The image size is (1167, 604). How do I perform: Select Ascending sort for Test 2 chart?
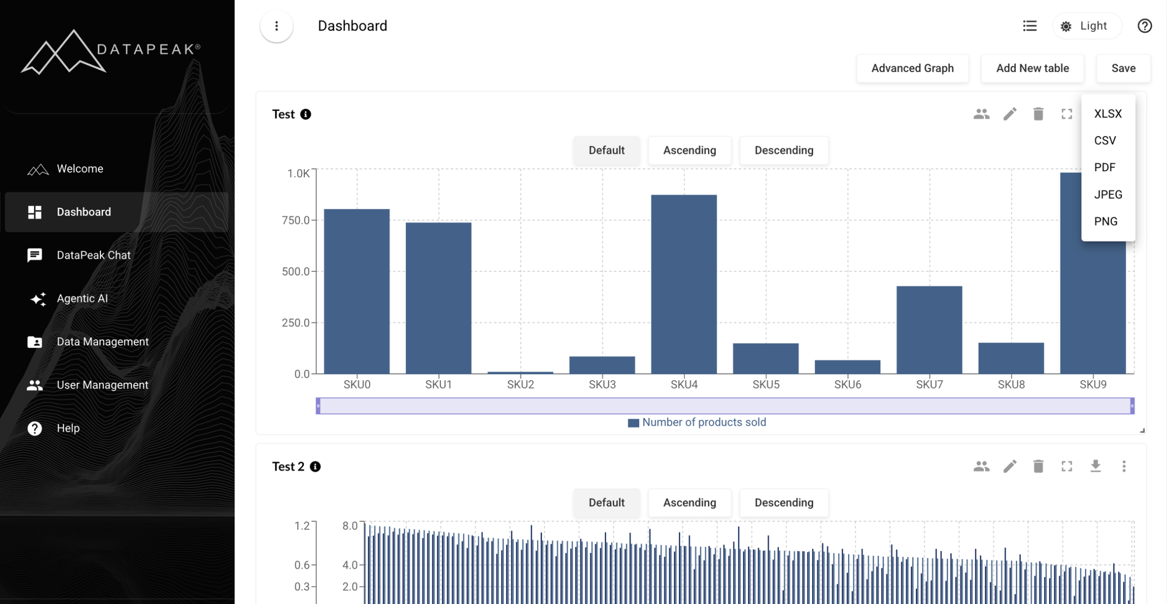pos(689,503)
